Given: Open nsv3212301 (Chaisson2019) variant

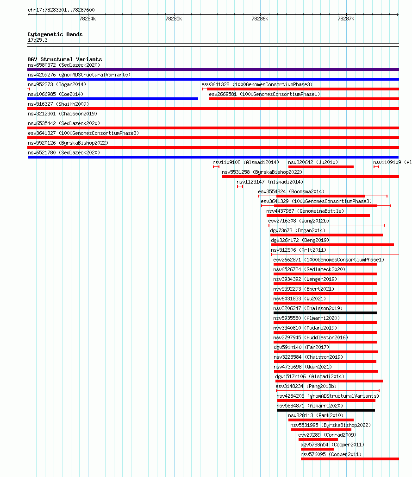Looking at the screenshot, I should point(62,114).
